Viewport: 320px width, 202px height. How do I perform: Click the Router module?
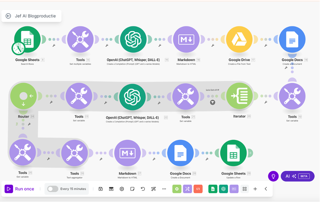point(23,96)
